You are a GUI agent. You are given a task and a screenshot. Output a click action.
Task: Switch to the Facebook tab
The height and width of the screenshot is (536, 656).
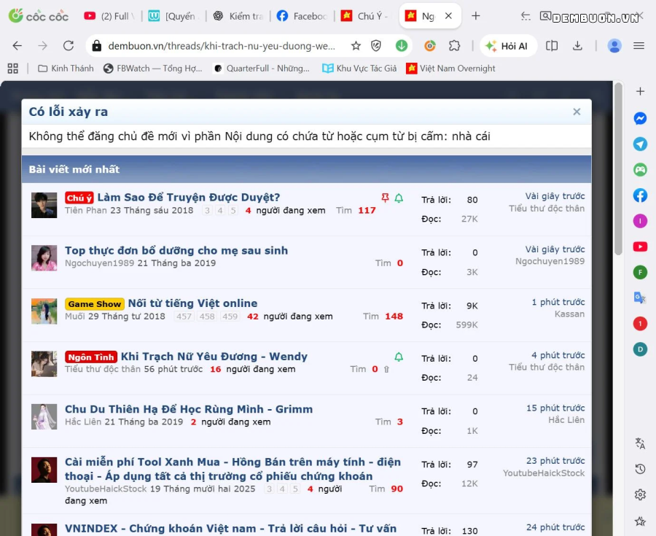pos(302,16)
